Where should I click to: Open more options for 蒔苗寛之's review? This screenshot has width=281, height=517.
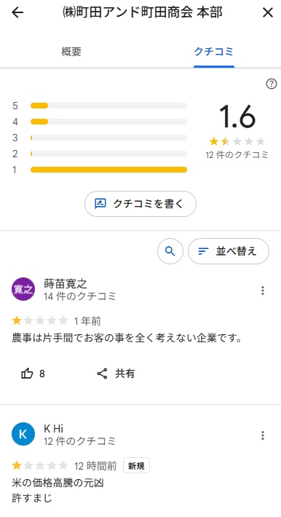click(x=263, y=291)
